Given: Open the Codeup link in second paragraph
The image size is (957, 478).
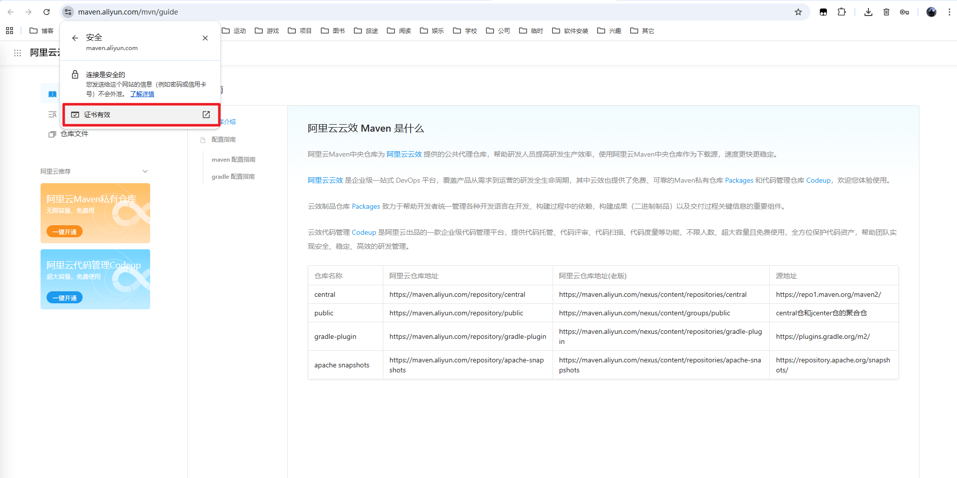Looking at the screenshot, I should click(818, 181).
